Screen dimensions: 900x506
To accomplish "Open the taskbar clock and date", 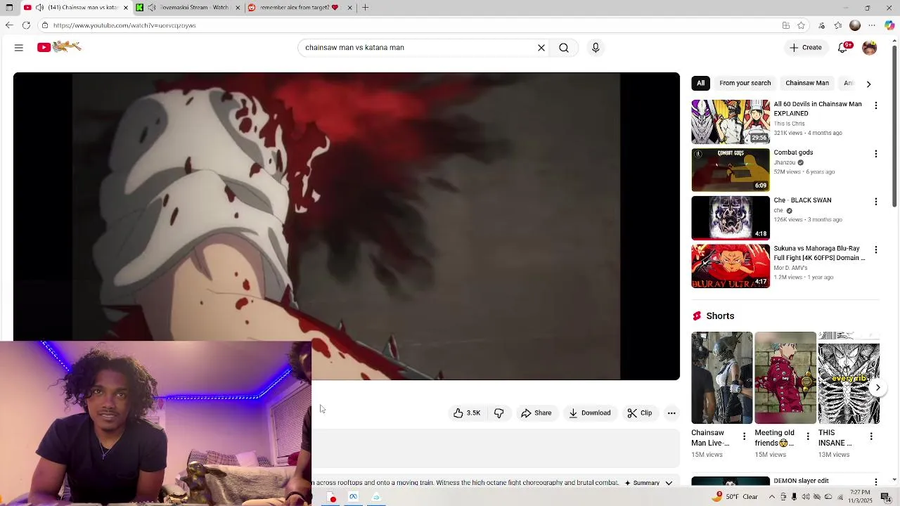I will [861, 497].
